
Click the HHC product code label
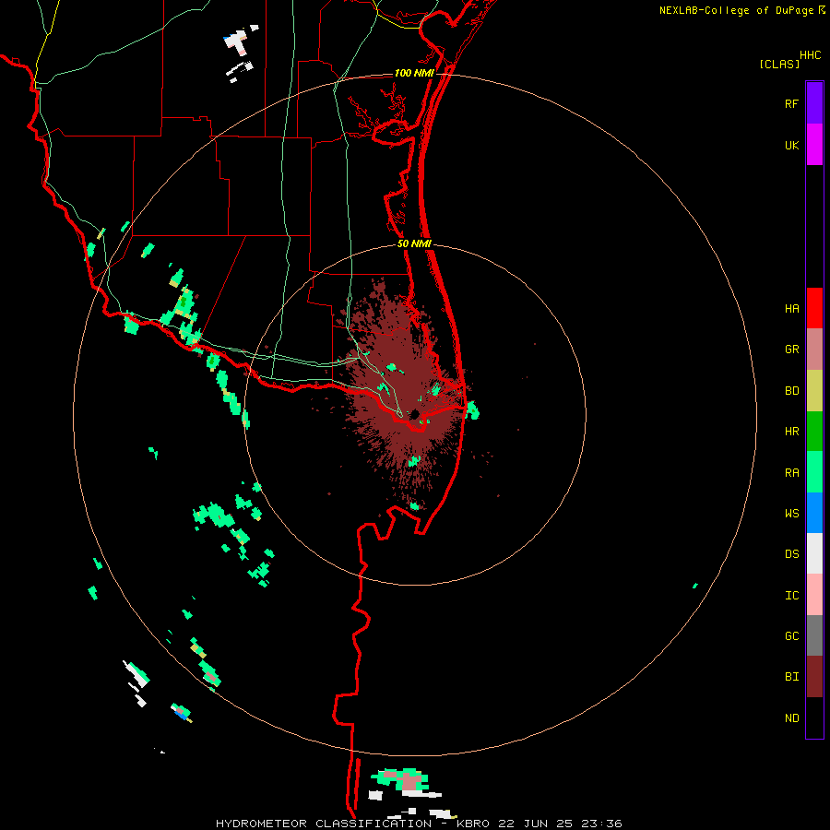811,55
